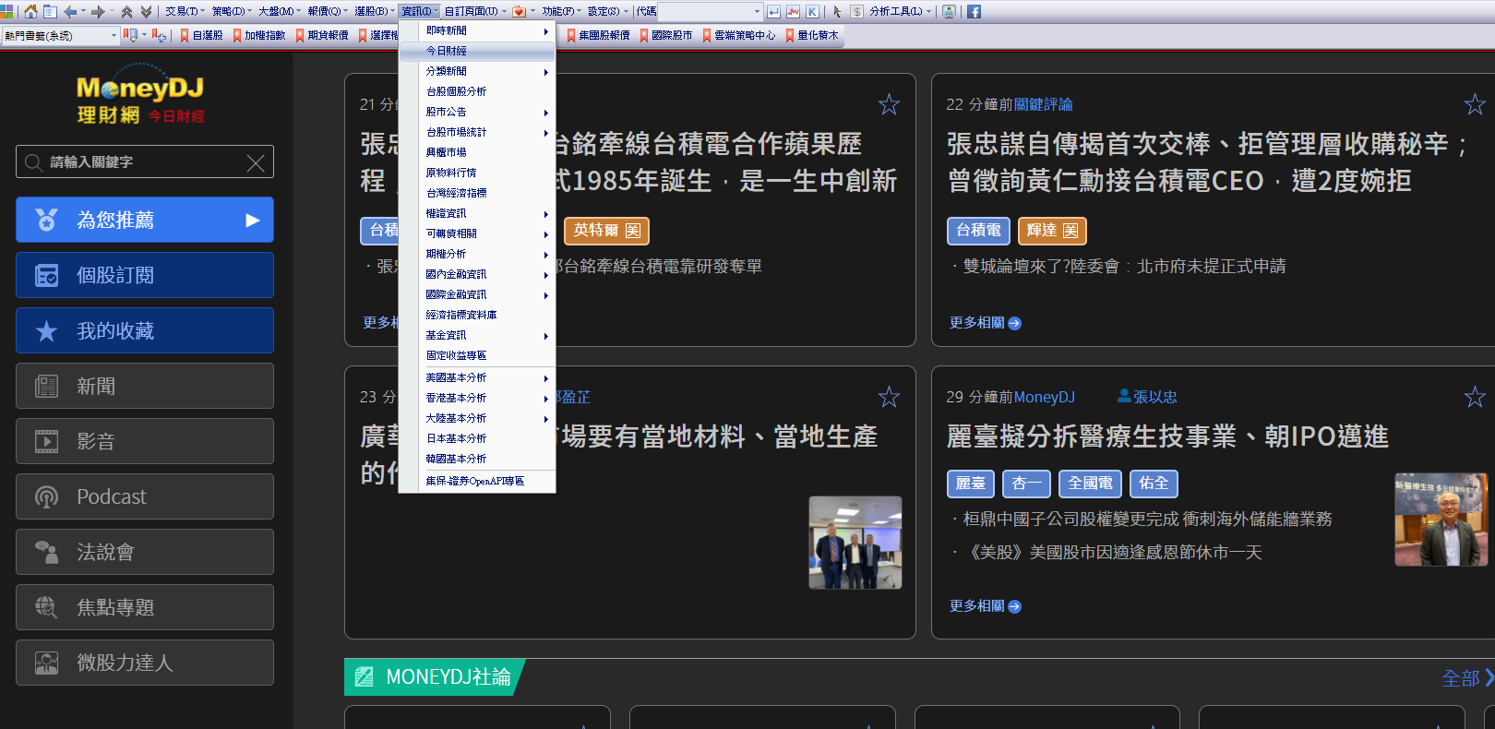Screen dimensions: 1495x729
Task: Click the K-line chart icon
Action: 812,12
